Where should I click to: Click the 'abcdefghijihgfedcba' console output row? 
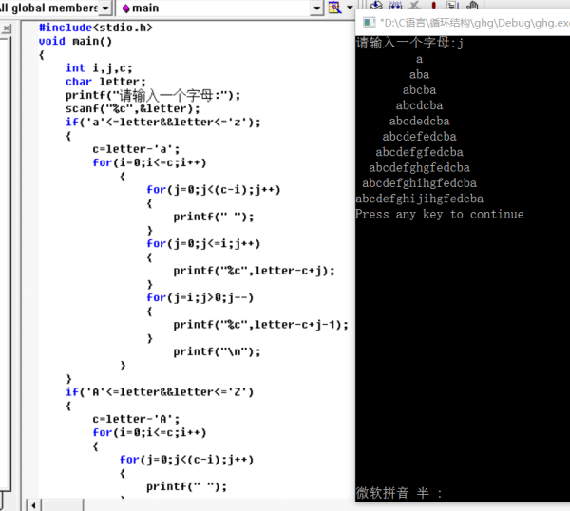(x=420, y=199)
